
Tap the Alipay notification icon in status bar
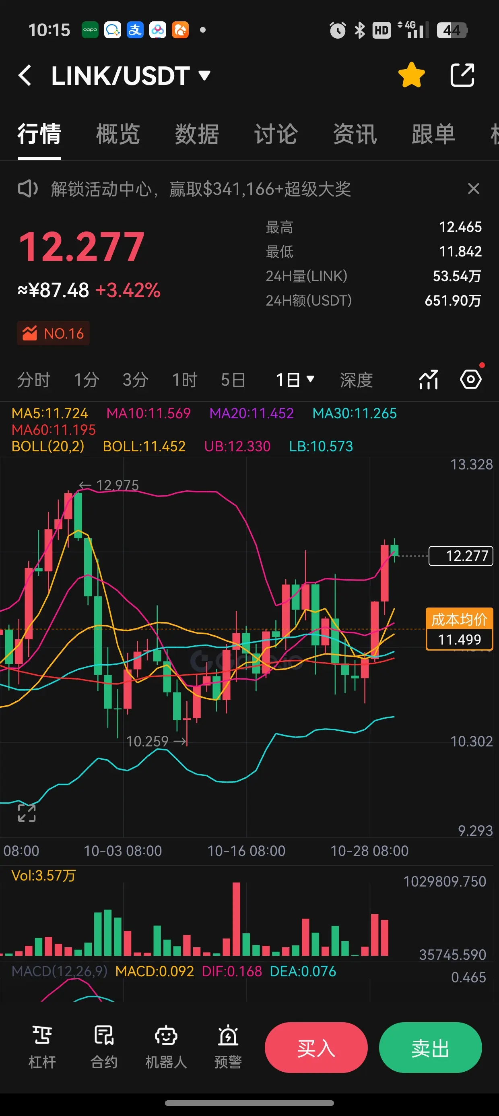tap(135, 30)
